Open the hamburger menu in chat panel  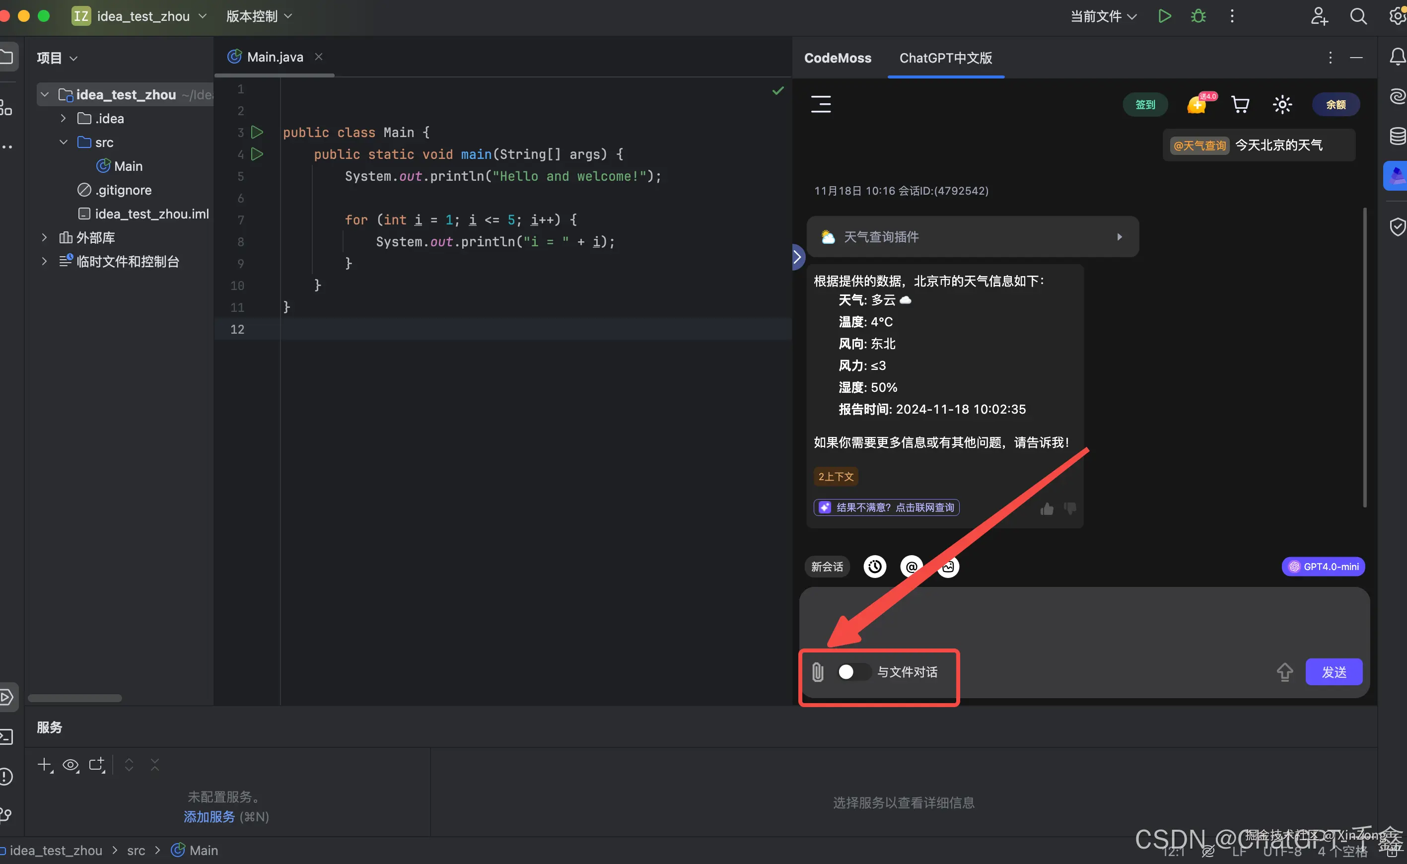click(x=821, y=104)
